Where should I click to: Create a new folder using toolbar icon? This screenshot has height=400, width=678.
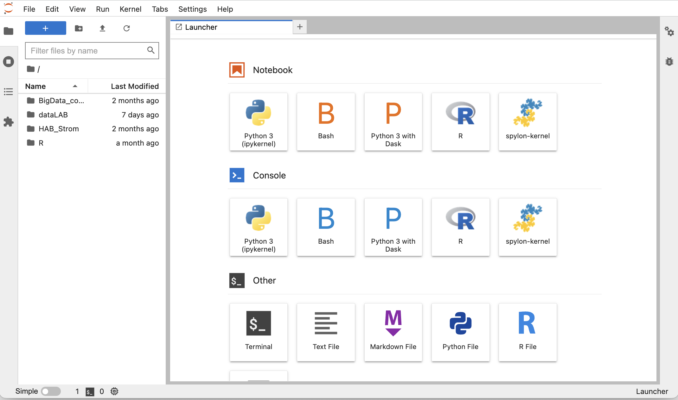coord(79,28)
